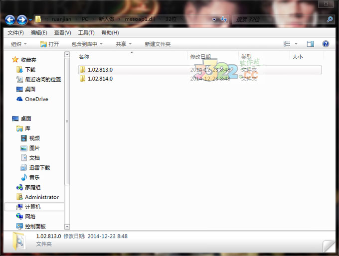The width and height of the screenshot is (339, 256).
Task: Go forward with the Forward arrow button
Action: [x=22, y=20]
